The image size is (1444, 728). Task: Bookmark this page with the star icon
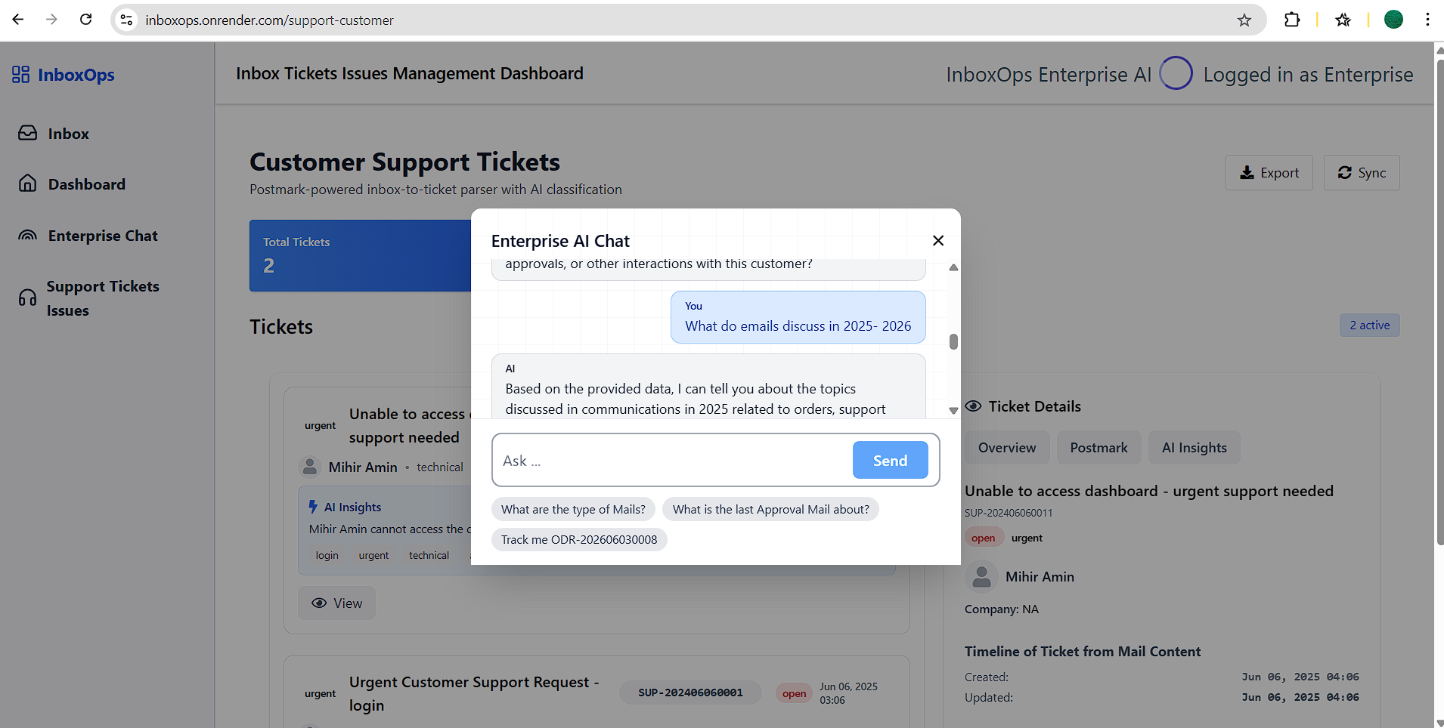(1244, 20)
